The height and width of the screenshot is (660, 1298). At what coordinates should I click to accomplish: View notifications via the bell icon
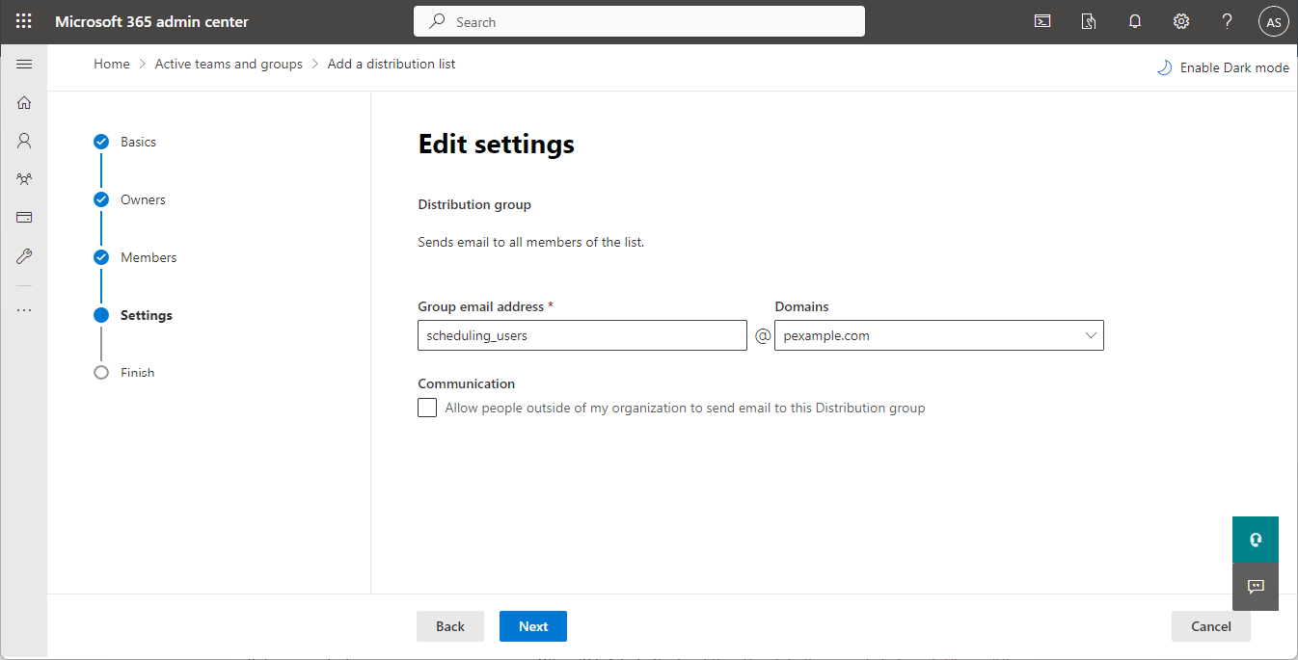pos(1135,20)
